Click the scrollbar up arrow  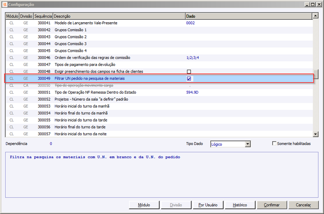[315, 16]
